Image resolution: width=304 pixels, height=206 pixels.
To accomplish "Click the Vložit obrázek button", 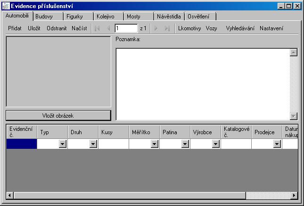I will click(x=58, y=116).
